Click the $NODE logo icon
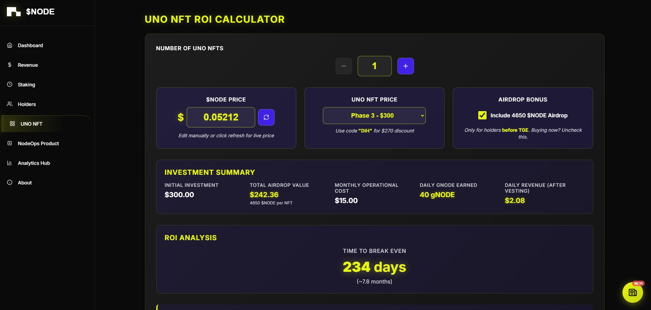This screenshot has height=310, width=651. [14, 12]
